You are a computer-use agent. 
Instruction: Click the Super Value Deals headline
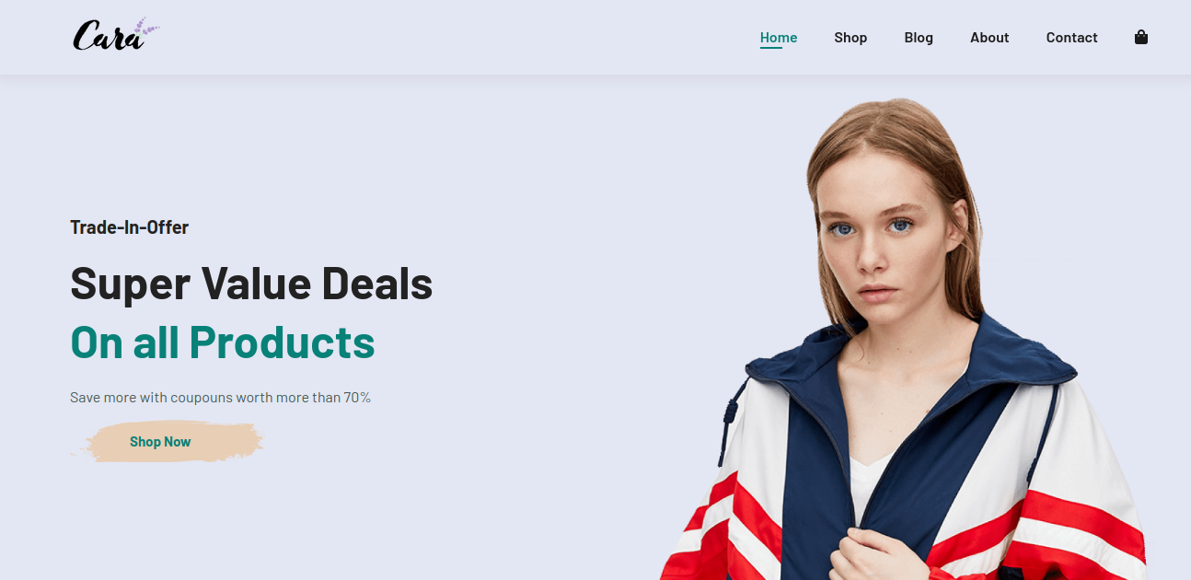(x=251, y=284)
